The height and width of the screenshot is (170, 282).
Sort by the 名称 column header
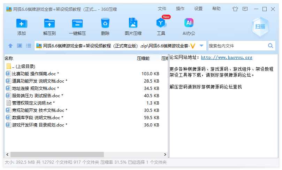click(9, 59)
